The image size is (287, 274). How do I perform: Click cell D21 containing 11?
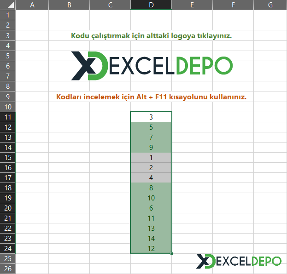coord(151,218)
